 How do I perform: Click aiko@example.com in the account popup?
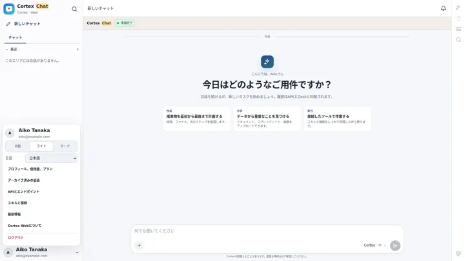pyautogui.click(x=34, y=137)
